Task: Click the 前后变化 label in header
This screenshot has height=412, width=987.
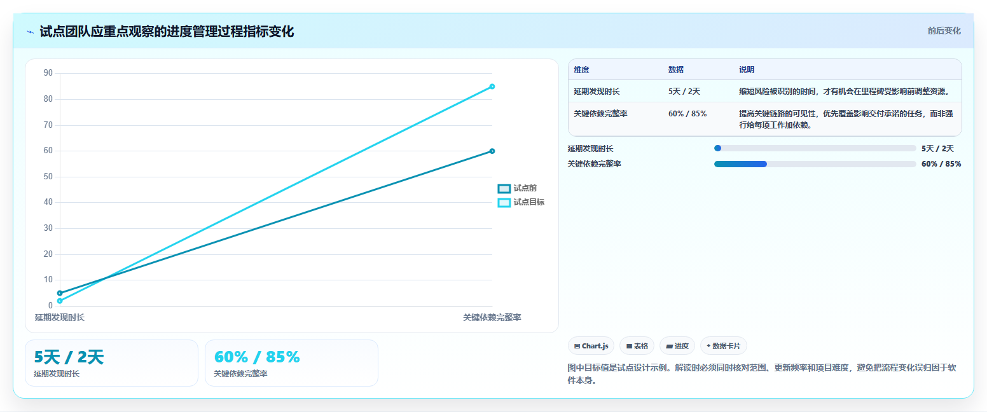Action: (x=944, y=31)
